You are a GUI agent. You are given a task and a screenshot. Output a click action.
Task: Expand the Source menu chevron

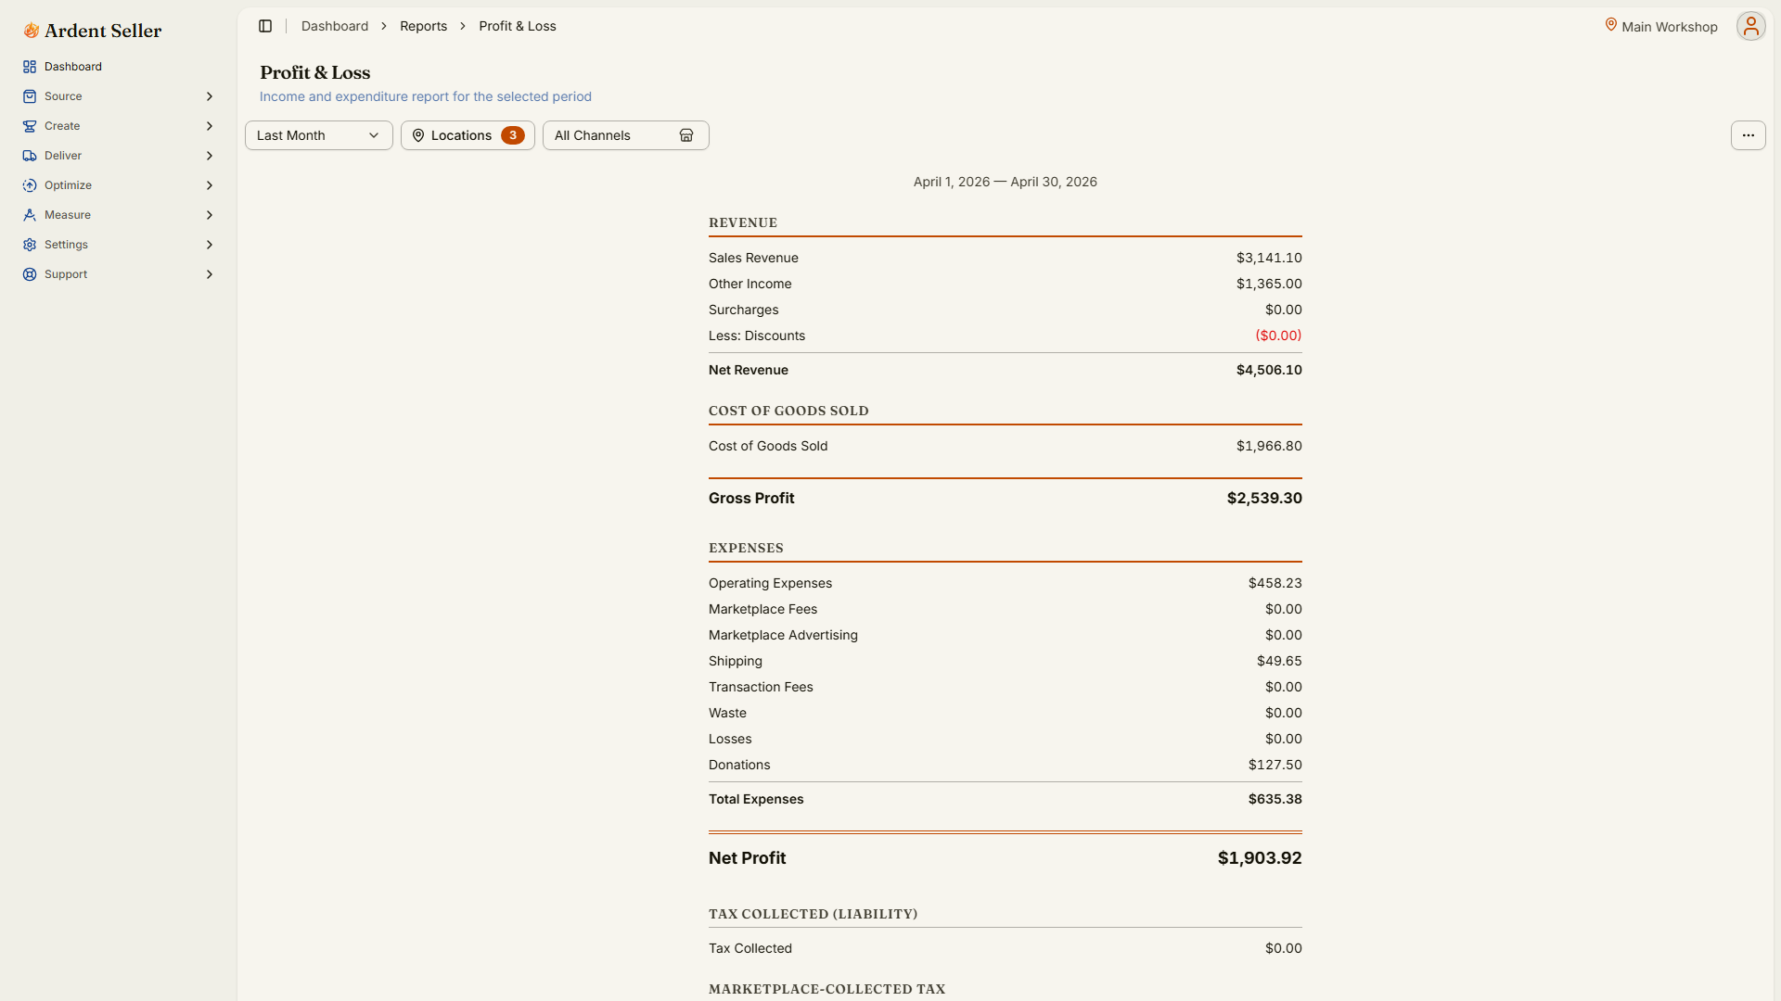click(210, 96)
